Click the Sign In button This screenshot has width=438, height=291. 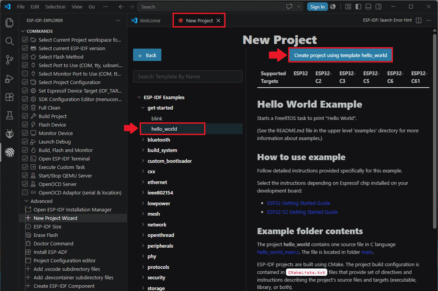(x=317, y=7)
